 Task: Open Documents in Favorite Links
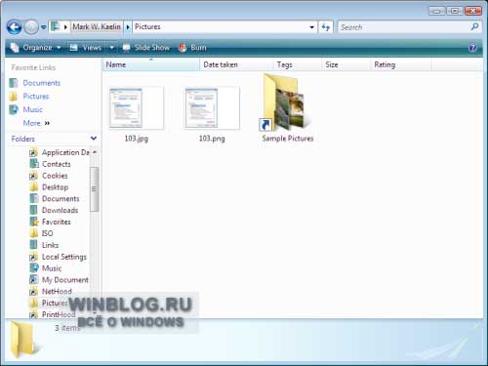coord(41,83)
